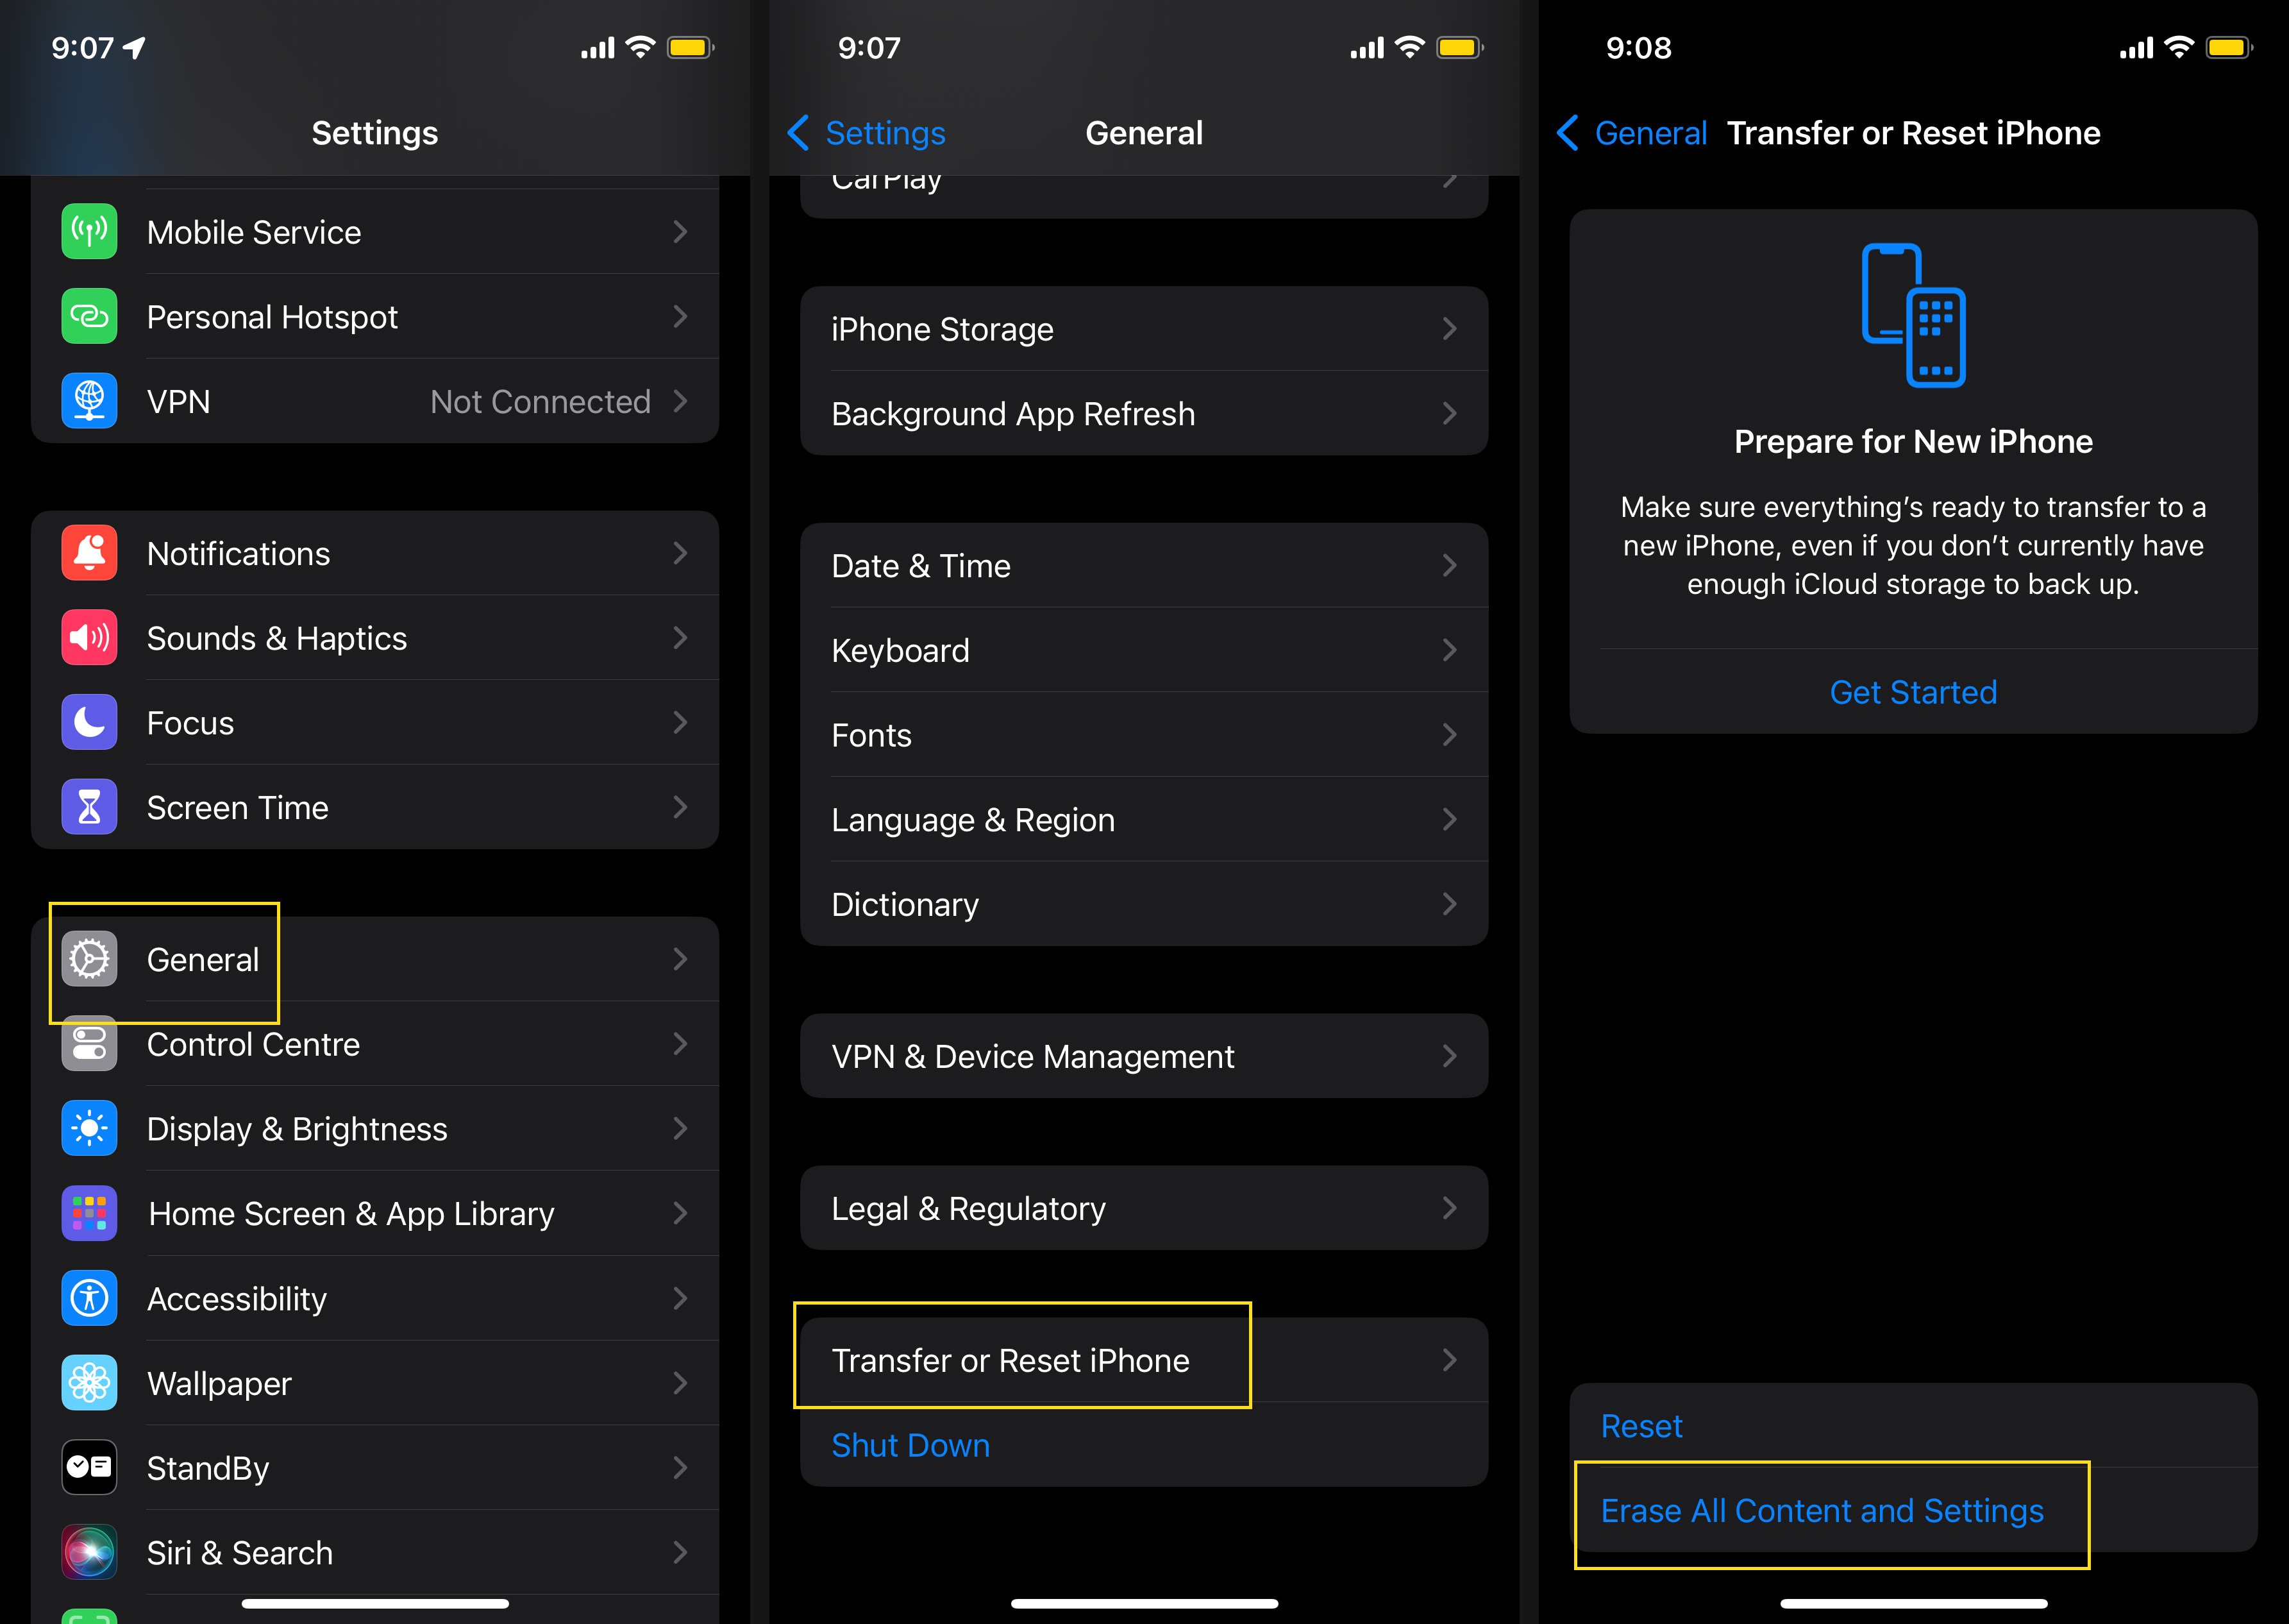Open VPN settings
The image size is (2289, 1624).
(x=376, y=401)
